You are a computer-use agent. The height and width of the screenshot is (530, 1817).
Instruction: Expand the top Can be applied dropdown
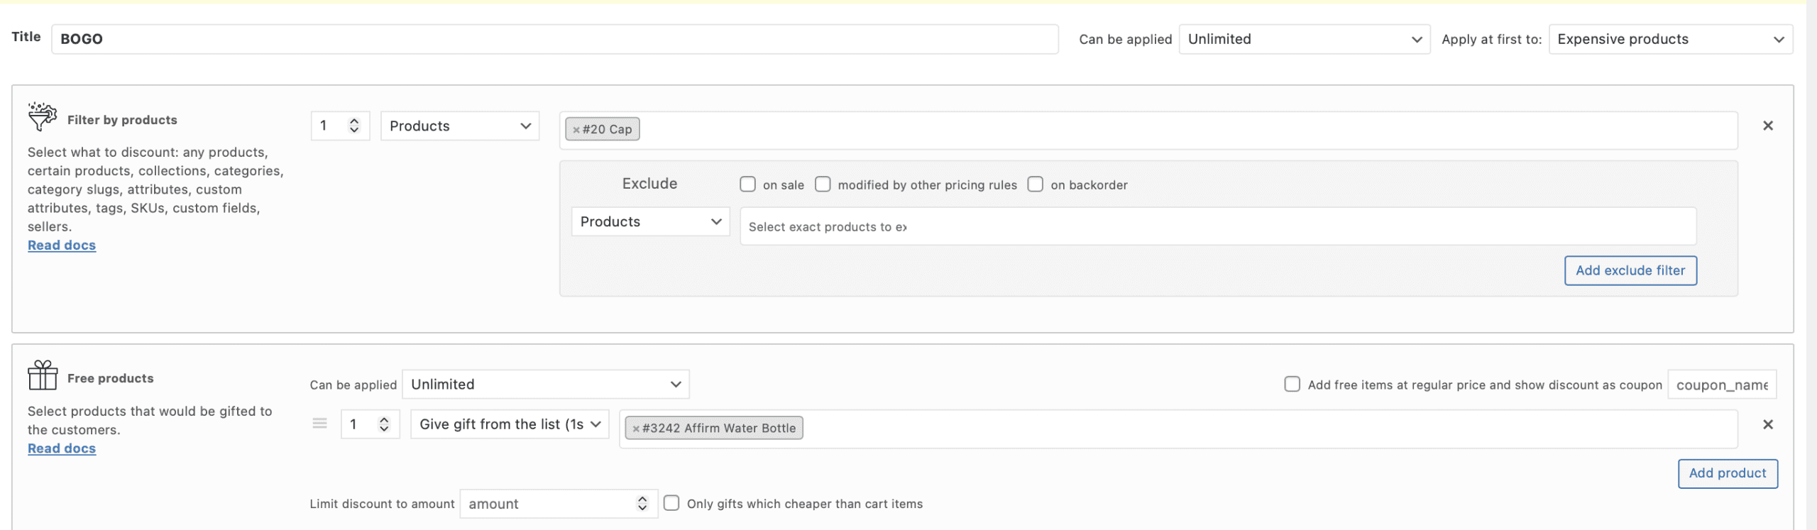tap(1304, 39)
